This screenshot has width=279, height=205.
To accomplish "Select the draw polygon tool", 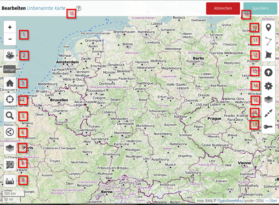I will (268, 55).
